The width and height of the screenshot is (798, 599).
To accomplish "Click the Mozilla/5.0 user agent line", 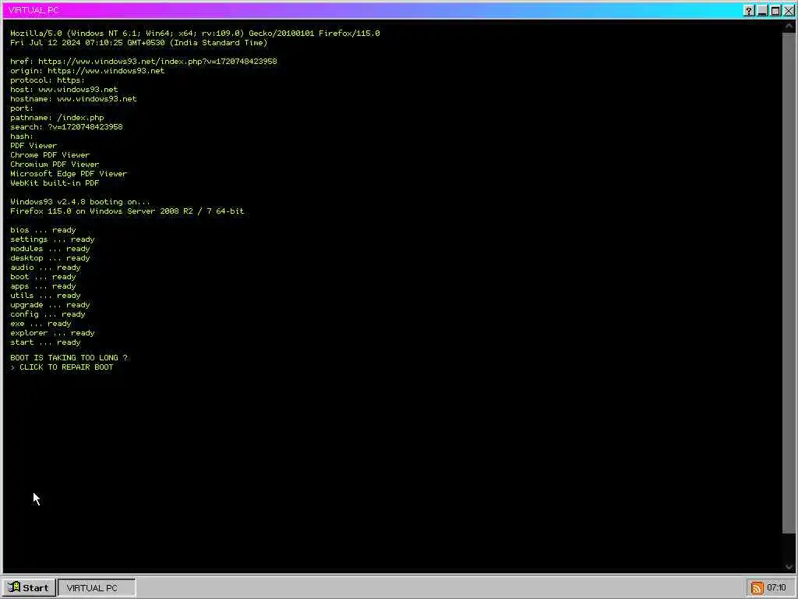I will click(195, 33).
